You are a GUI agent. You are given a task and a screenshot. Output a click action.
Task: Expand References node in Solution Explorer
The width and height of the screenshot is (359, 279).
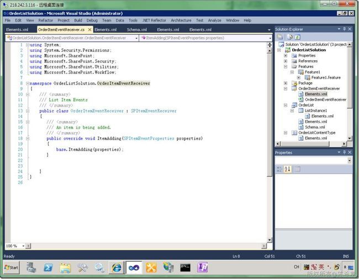[x=286, y=61]
